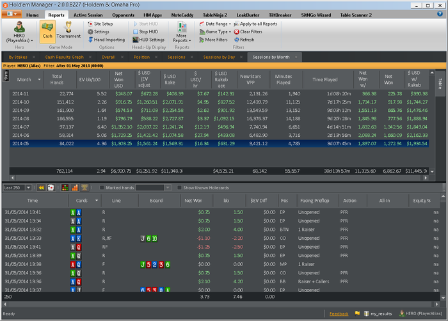Screen dimensions: 448x321
Task: Switch to the Overall report tab
Action: (109, 57)
